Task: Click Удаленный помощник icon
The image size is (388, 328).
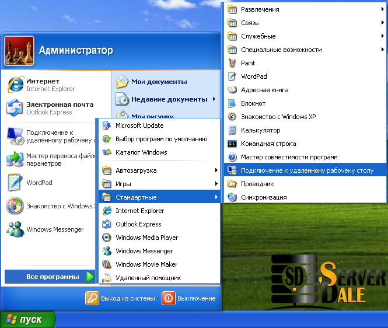Action: pos(107,278)
